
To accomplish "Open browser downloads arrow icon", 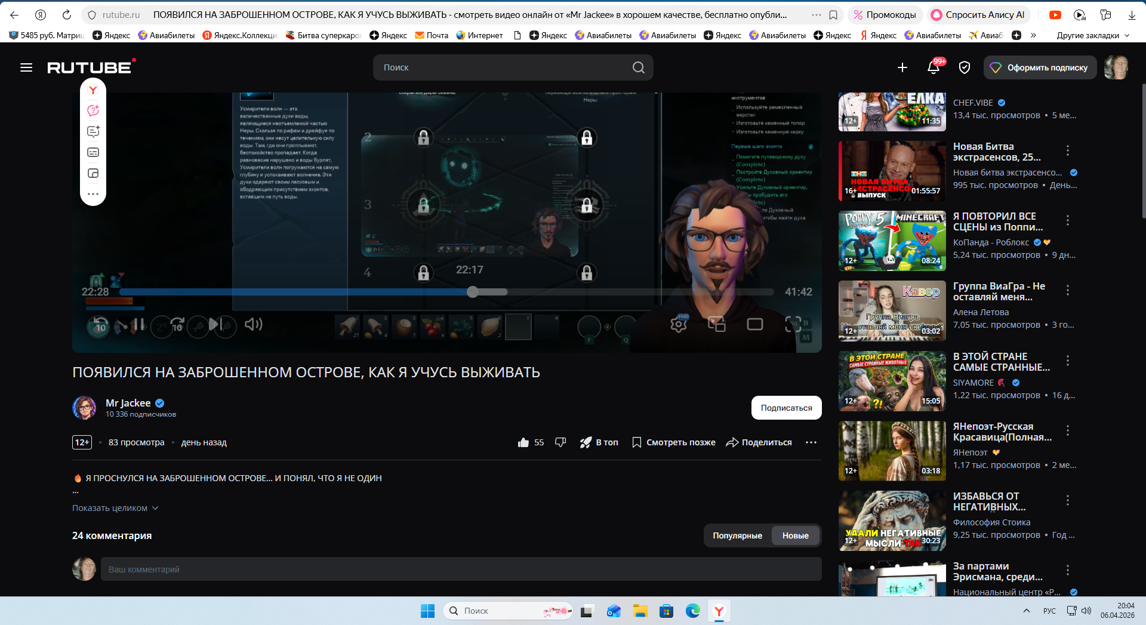I will pyautogui.click(x=1132, y=15).
